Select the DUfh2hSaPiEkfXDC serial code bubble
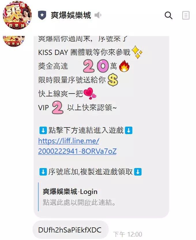The height and width of the screenshot is (240, 196). coord(71,230)
